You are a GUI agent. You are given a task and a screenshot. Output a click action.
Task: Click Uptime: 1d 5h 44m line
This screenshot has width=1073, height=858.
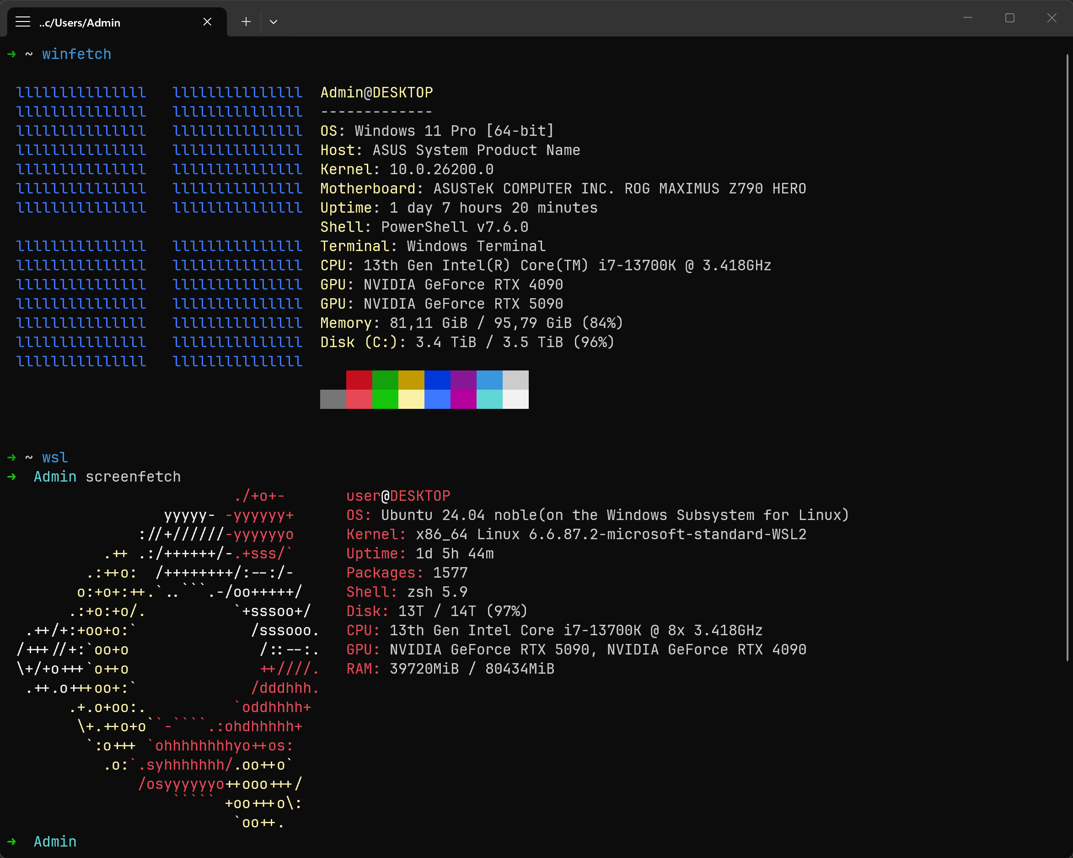420,554
